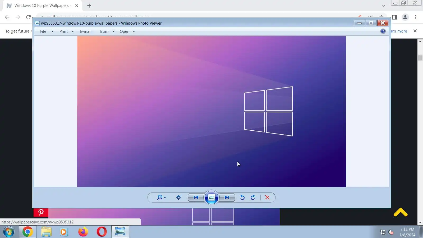Delete the photo with the red X
The width and height of the screenshot is (423, 238).
click(267, 198)
